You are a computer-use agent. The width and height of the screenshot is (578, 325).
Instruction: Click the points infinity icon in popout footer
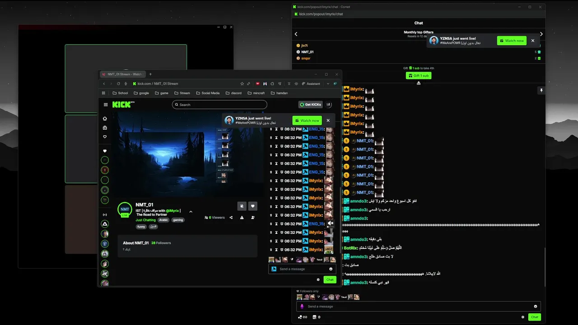point(303,317)
